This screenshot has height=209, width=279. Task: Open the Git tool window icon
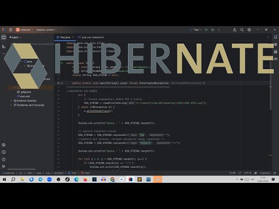pyautogui.click(x=3, y=167)
